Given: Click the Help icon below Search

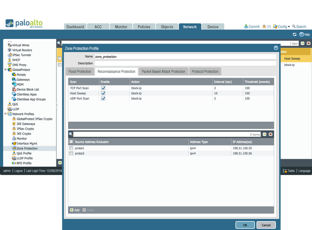Looking at the screenshot, I should click(x=301, y=35).
